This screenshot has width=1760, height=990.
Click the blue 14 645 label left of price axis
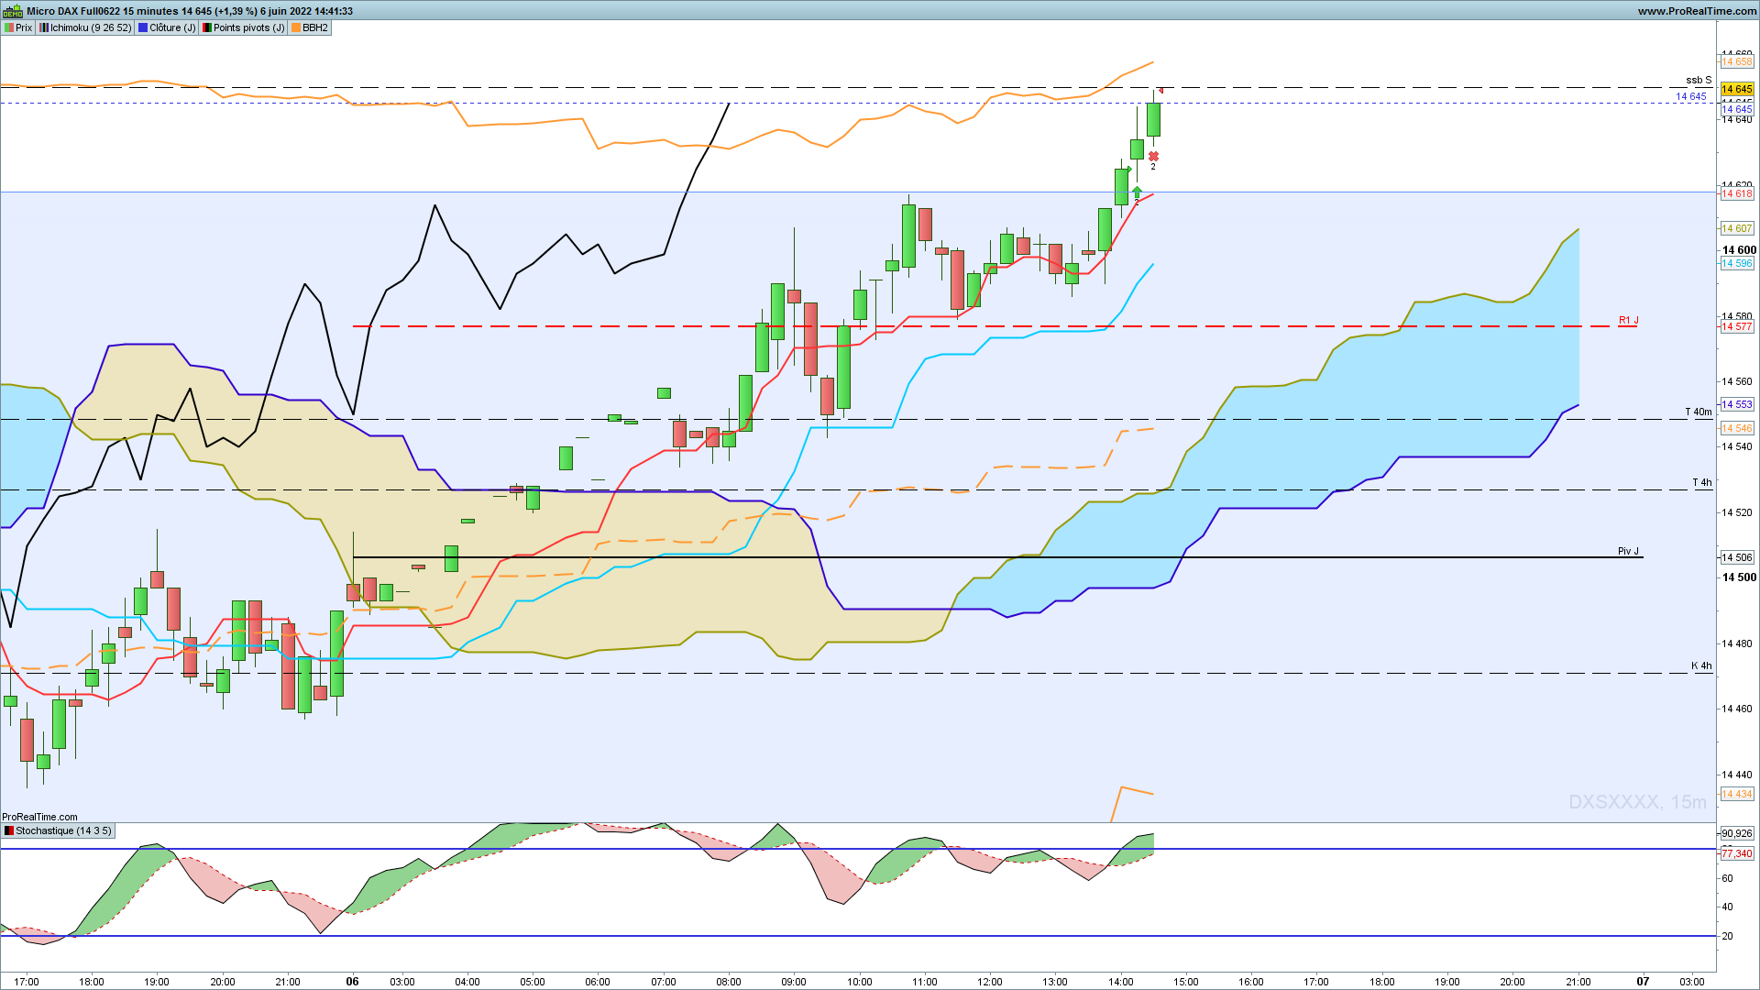1691,96
